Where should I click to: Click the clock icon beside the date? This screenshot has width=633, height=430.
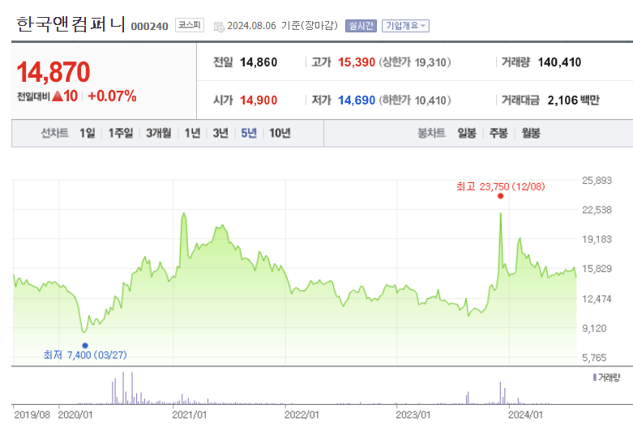pos(219,27)
